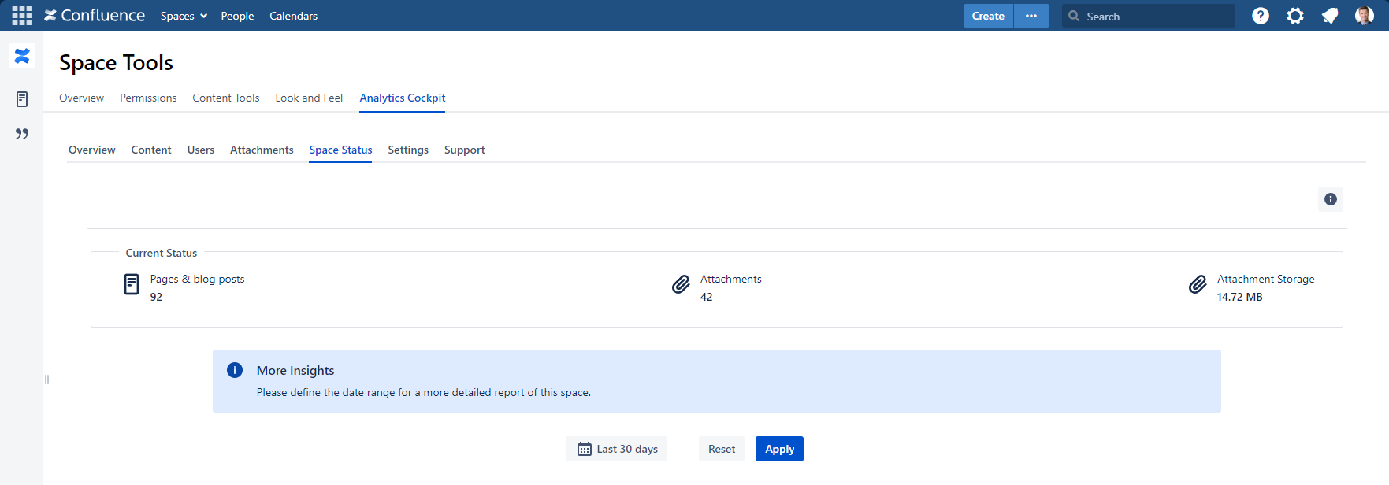This screenshot has height=485, width=1389.
Task: Open the administration gear icon
Action: (1295, 16)
